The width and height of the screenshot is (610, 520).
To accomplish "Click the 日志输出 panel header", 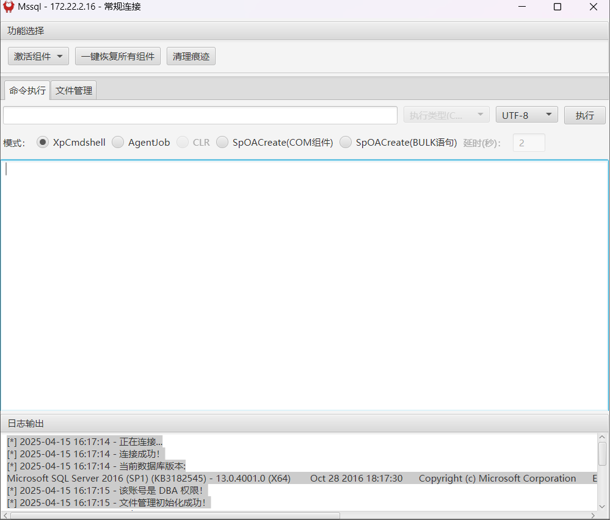I will point(304,423).
